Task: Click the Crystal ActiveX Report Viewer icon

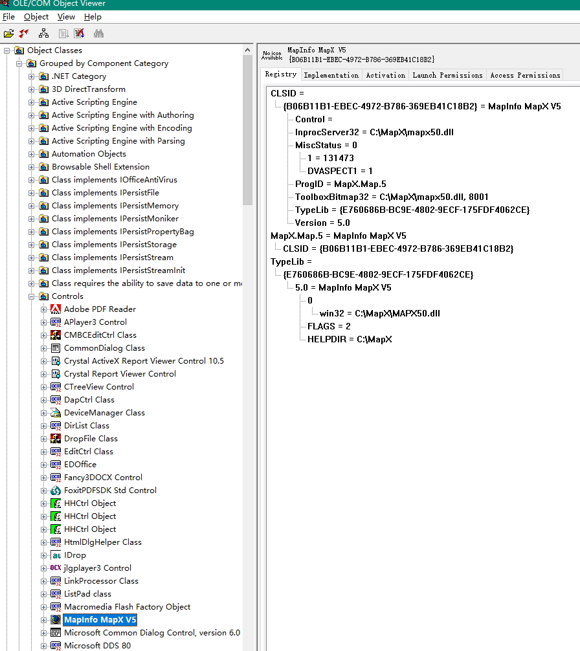Action: point(56,361)
